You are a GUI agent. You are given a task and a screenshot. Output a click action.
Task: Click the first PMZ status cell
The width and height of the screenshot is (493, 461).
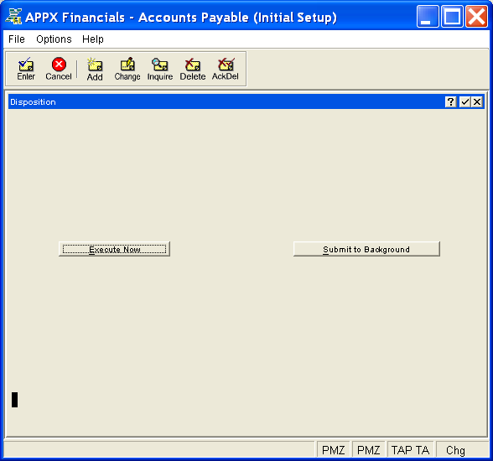click(334, 450)
